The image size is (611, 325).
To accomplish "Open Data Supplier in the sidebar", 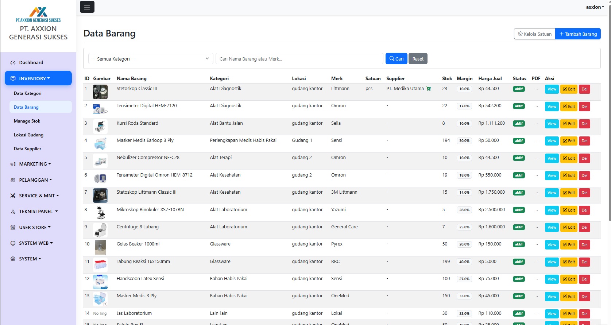I will tap(40, 149).
